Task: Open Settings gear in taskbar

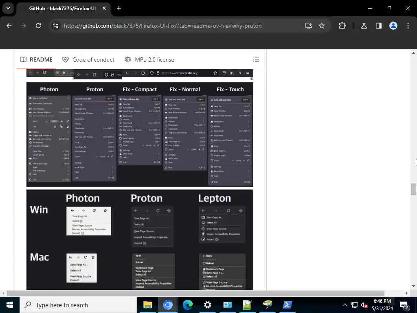Action: click(x=207, y=305)
